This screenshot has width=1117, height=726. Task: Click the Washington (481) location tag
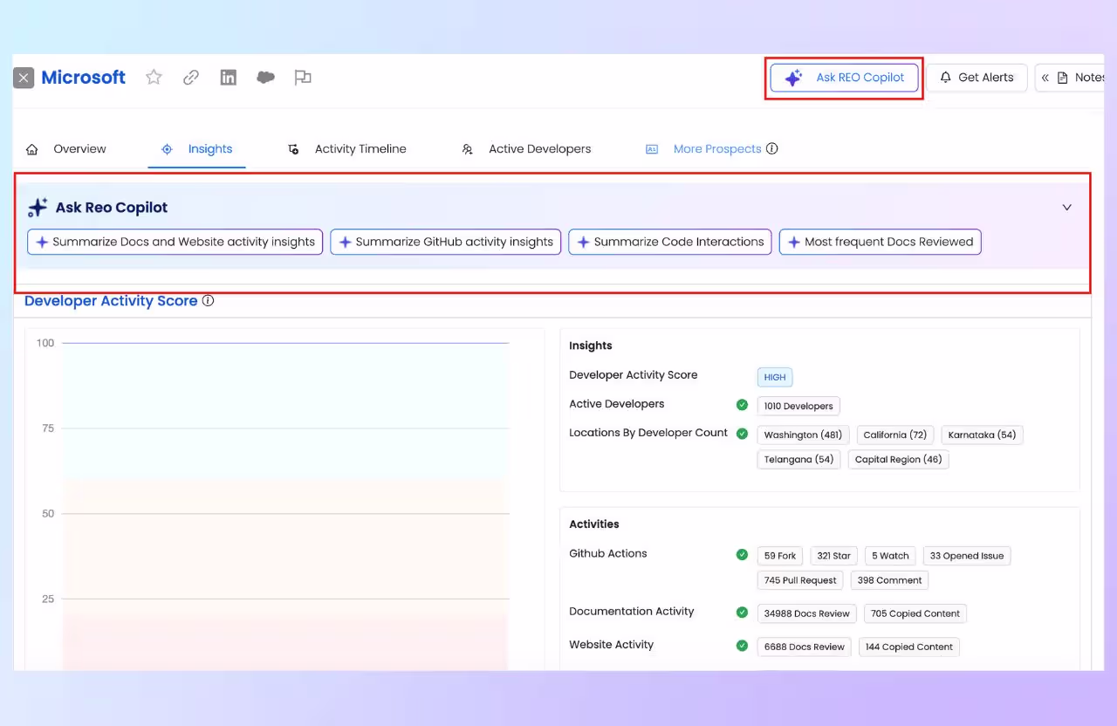803,435
